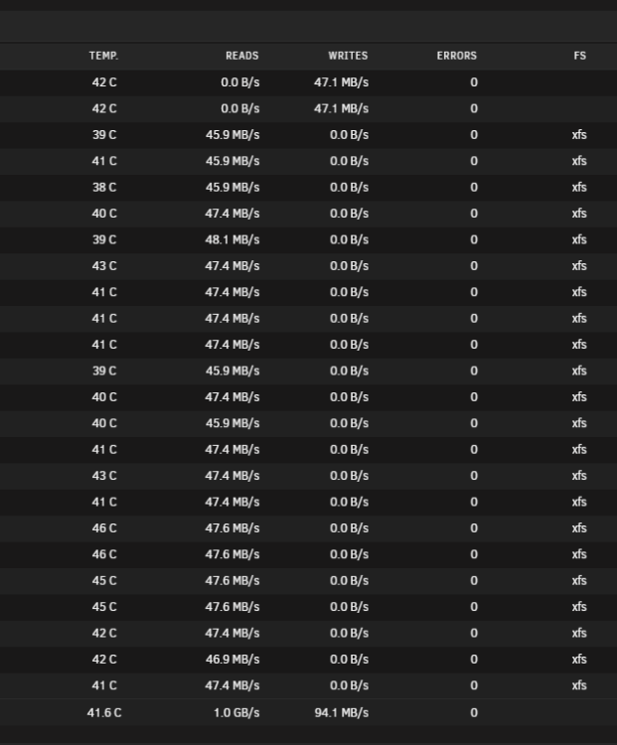Select the 45.9 MB/s reads in the 38 C row

click(x=232, y=187)
